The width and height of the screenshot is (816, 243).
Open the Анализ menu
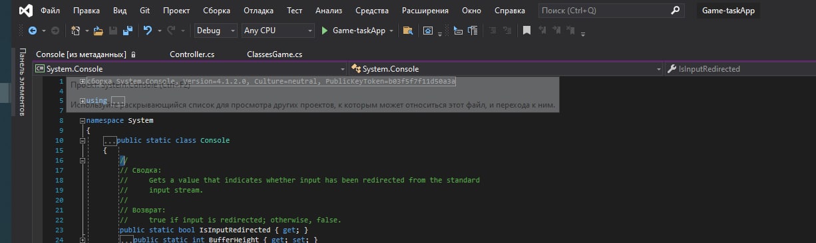pyautogui.click(x=329, y=11)
